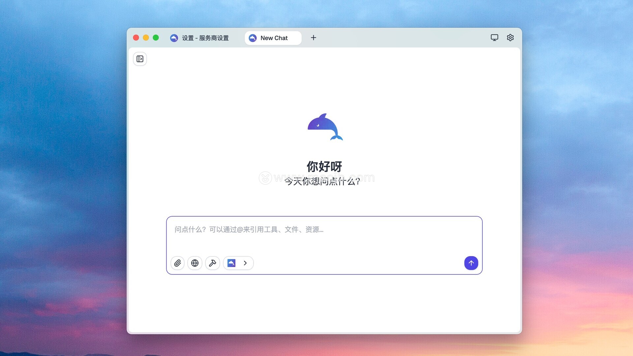The height and width of the screenshot is (356, 633).
Task: Toggle web search globe icon
Action: coord(195,263)
